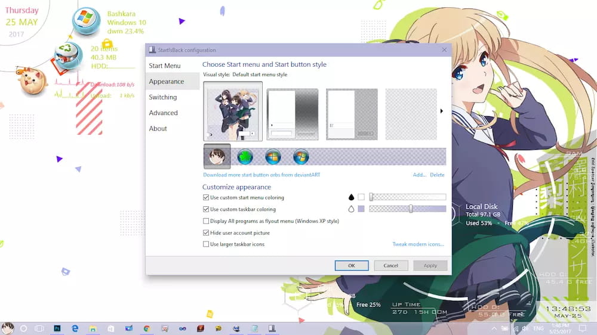
Task: Show more visual styles with right arrow
Action: tap(442, 111)
